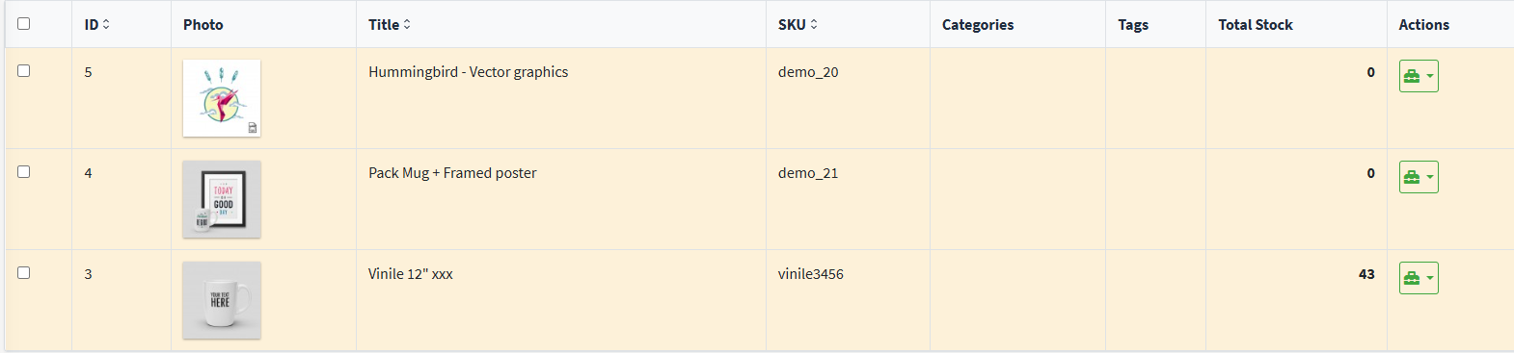The height and width of the screenshot is (353, 1514).
Task: Expand actions dropdown caret for vinile3456
Action: (x=1430, y=279)
